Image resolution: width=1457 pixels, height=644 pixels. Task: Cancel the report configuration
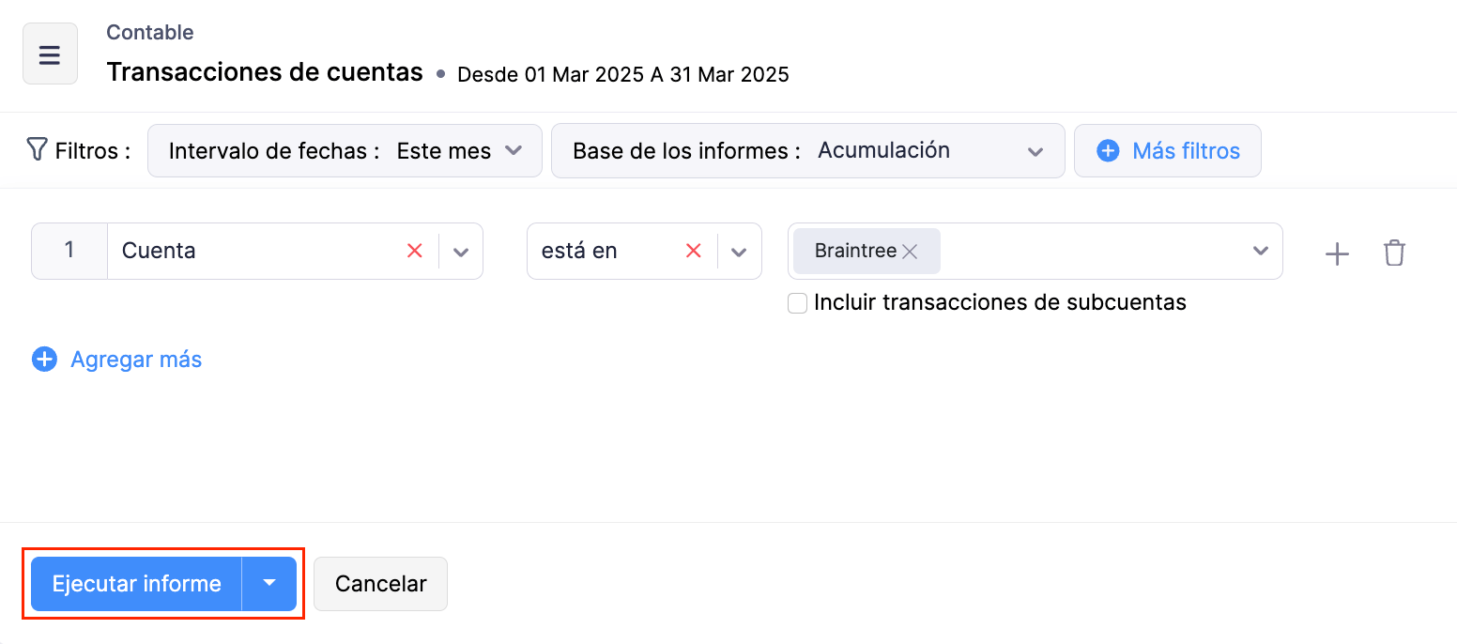click(x=380, y=583)
